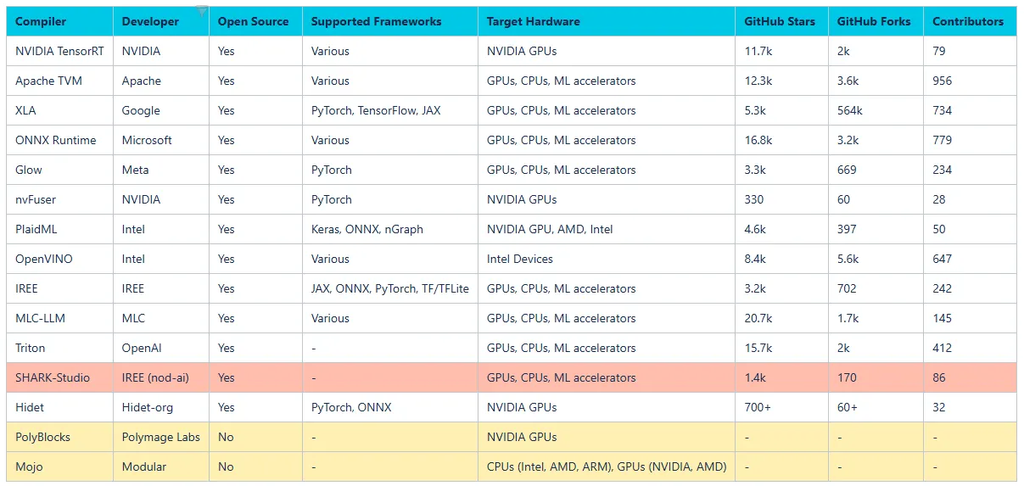Click the 669 GitHub forks cell
The width and height of the screenshot is (1024, 486).
876,170
